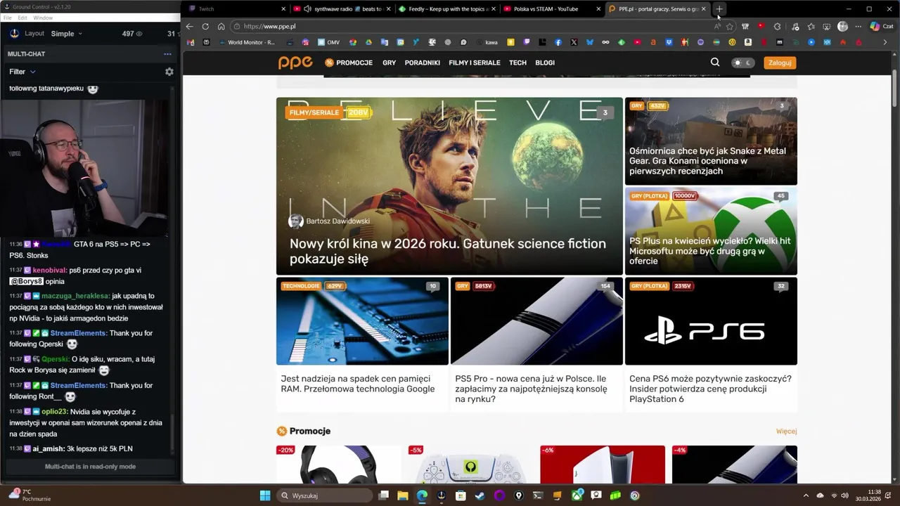This screenshot has width=900, height=506.
Task: Open the PS5 Pro nowa cena article
Action: coord(531,389)
